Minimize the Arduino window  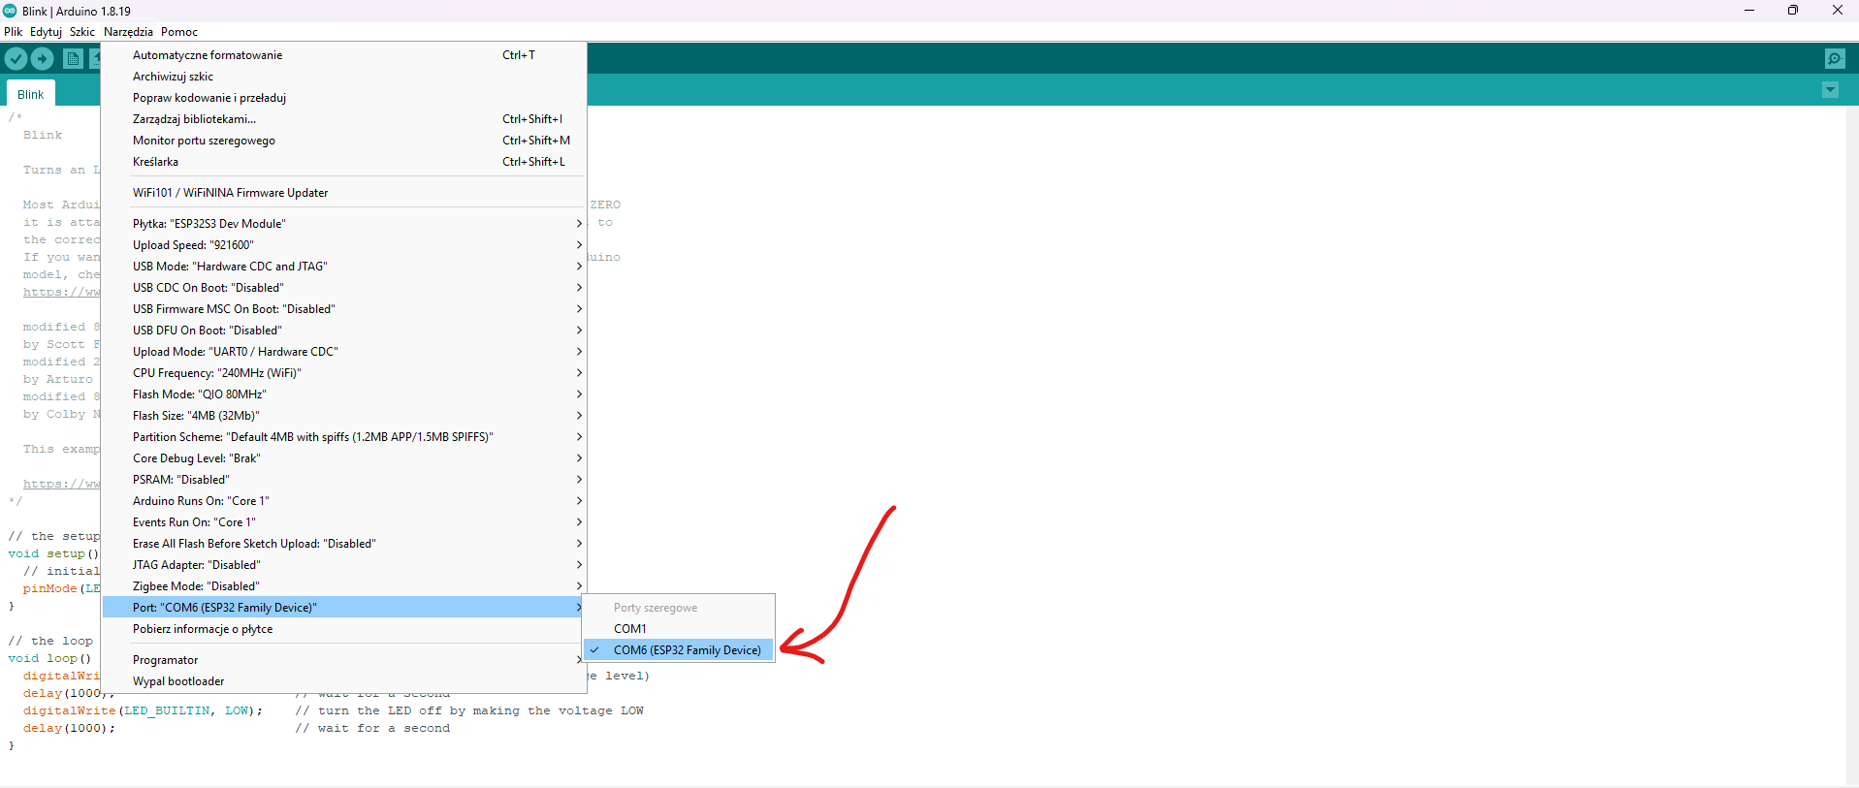1749,11
